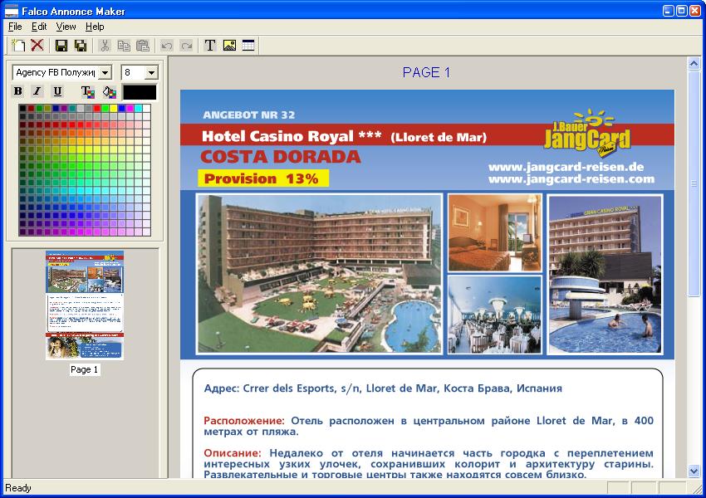Pick the magenta swatch in the top palette row
The width and height of the screenshot is (706, 498).
[x=130, y=109]
